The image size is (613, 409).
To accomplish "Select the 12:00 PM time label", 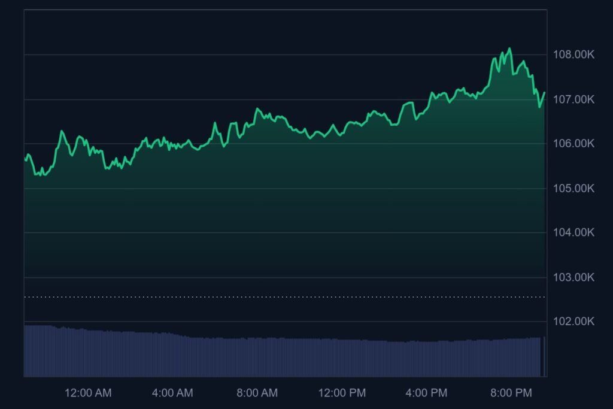I will click(342, 393).
